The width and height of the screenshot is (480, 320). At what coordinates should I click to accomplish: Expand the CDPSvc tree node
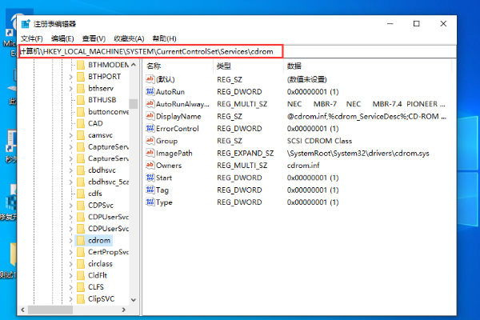pos(70,205)
